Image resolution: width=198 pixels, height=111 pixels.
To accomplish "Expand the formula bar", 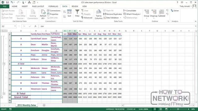I will pos(196,26).
